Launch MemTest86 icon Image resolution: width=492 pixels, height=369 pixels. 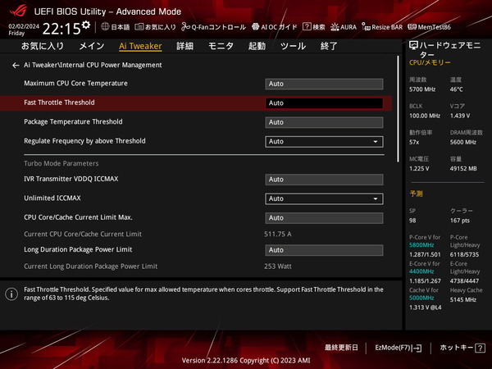412,27
